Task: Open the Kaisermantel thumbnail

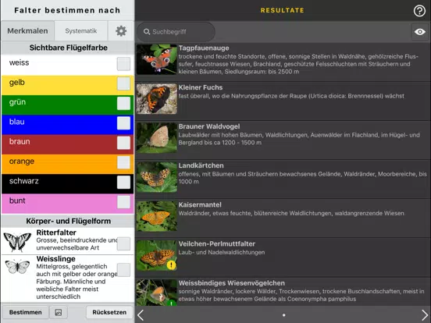Action: coord(157,216)
